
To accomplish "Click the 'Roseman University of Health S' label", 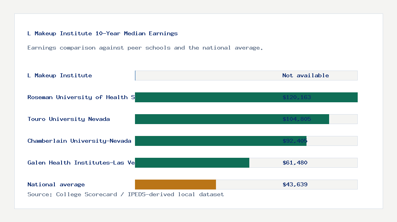I will pos(81,97).
